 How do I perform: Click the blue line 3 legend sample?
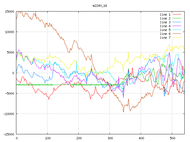[x=177, y=22]
